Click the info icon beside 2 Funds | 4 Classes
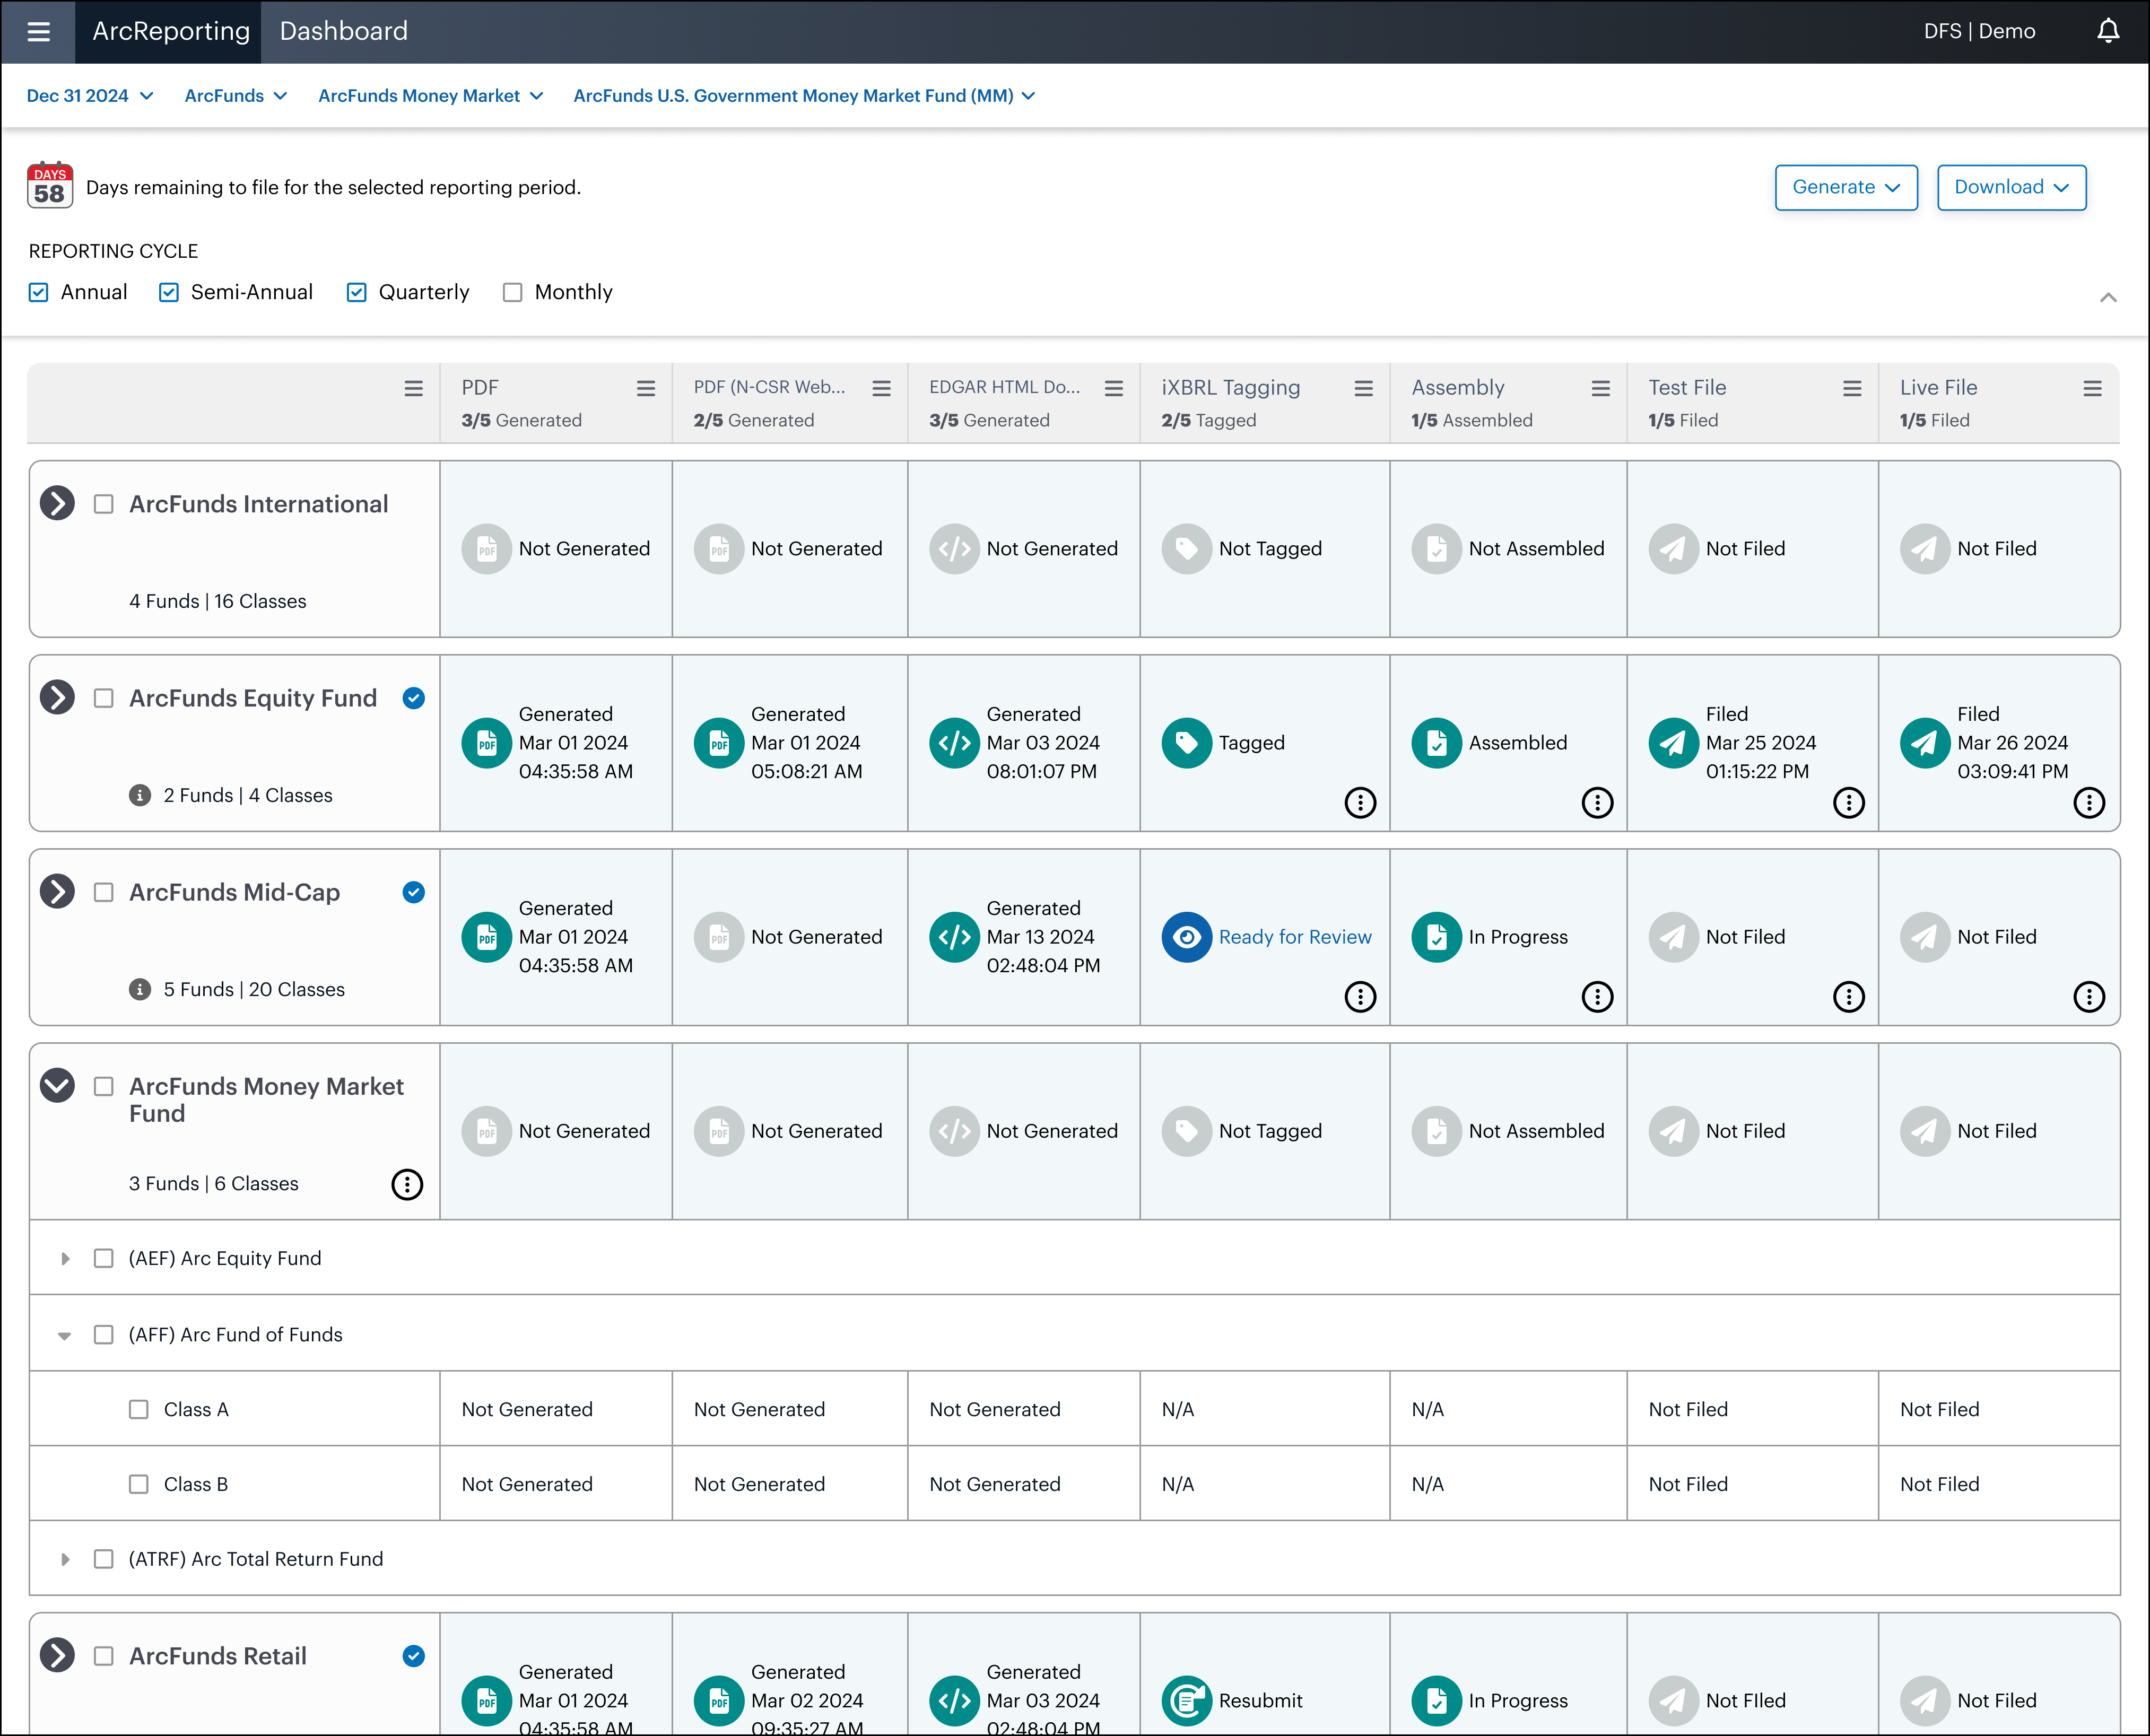The height and width of the screenshot is (1736, 2150). click(x=140, y=796)
